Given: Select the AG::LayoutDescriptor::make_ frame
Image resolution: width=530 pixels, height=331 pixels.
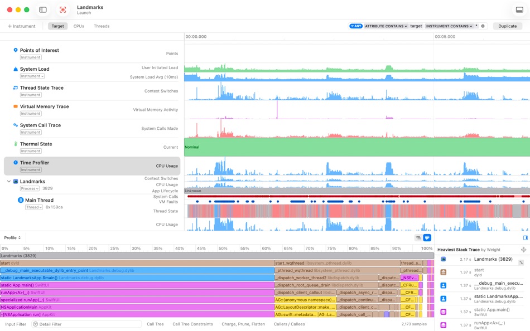Looking at the screenshot, I should pyautogui.click(x=305, y=308).
